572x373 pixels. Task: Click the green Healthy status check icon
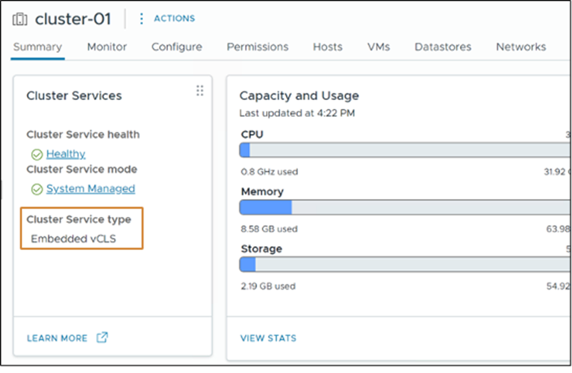coord(36,155)
